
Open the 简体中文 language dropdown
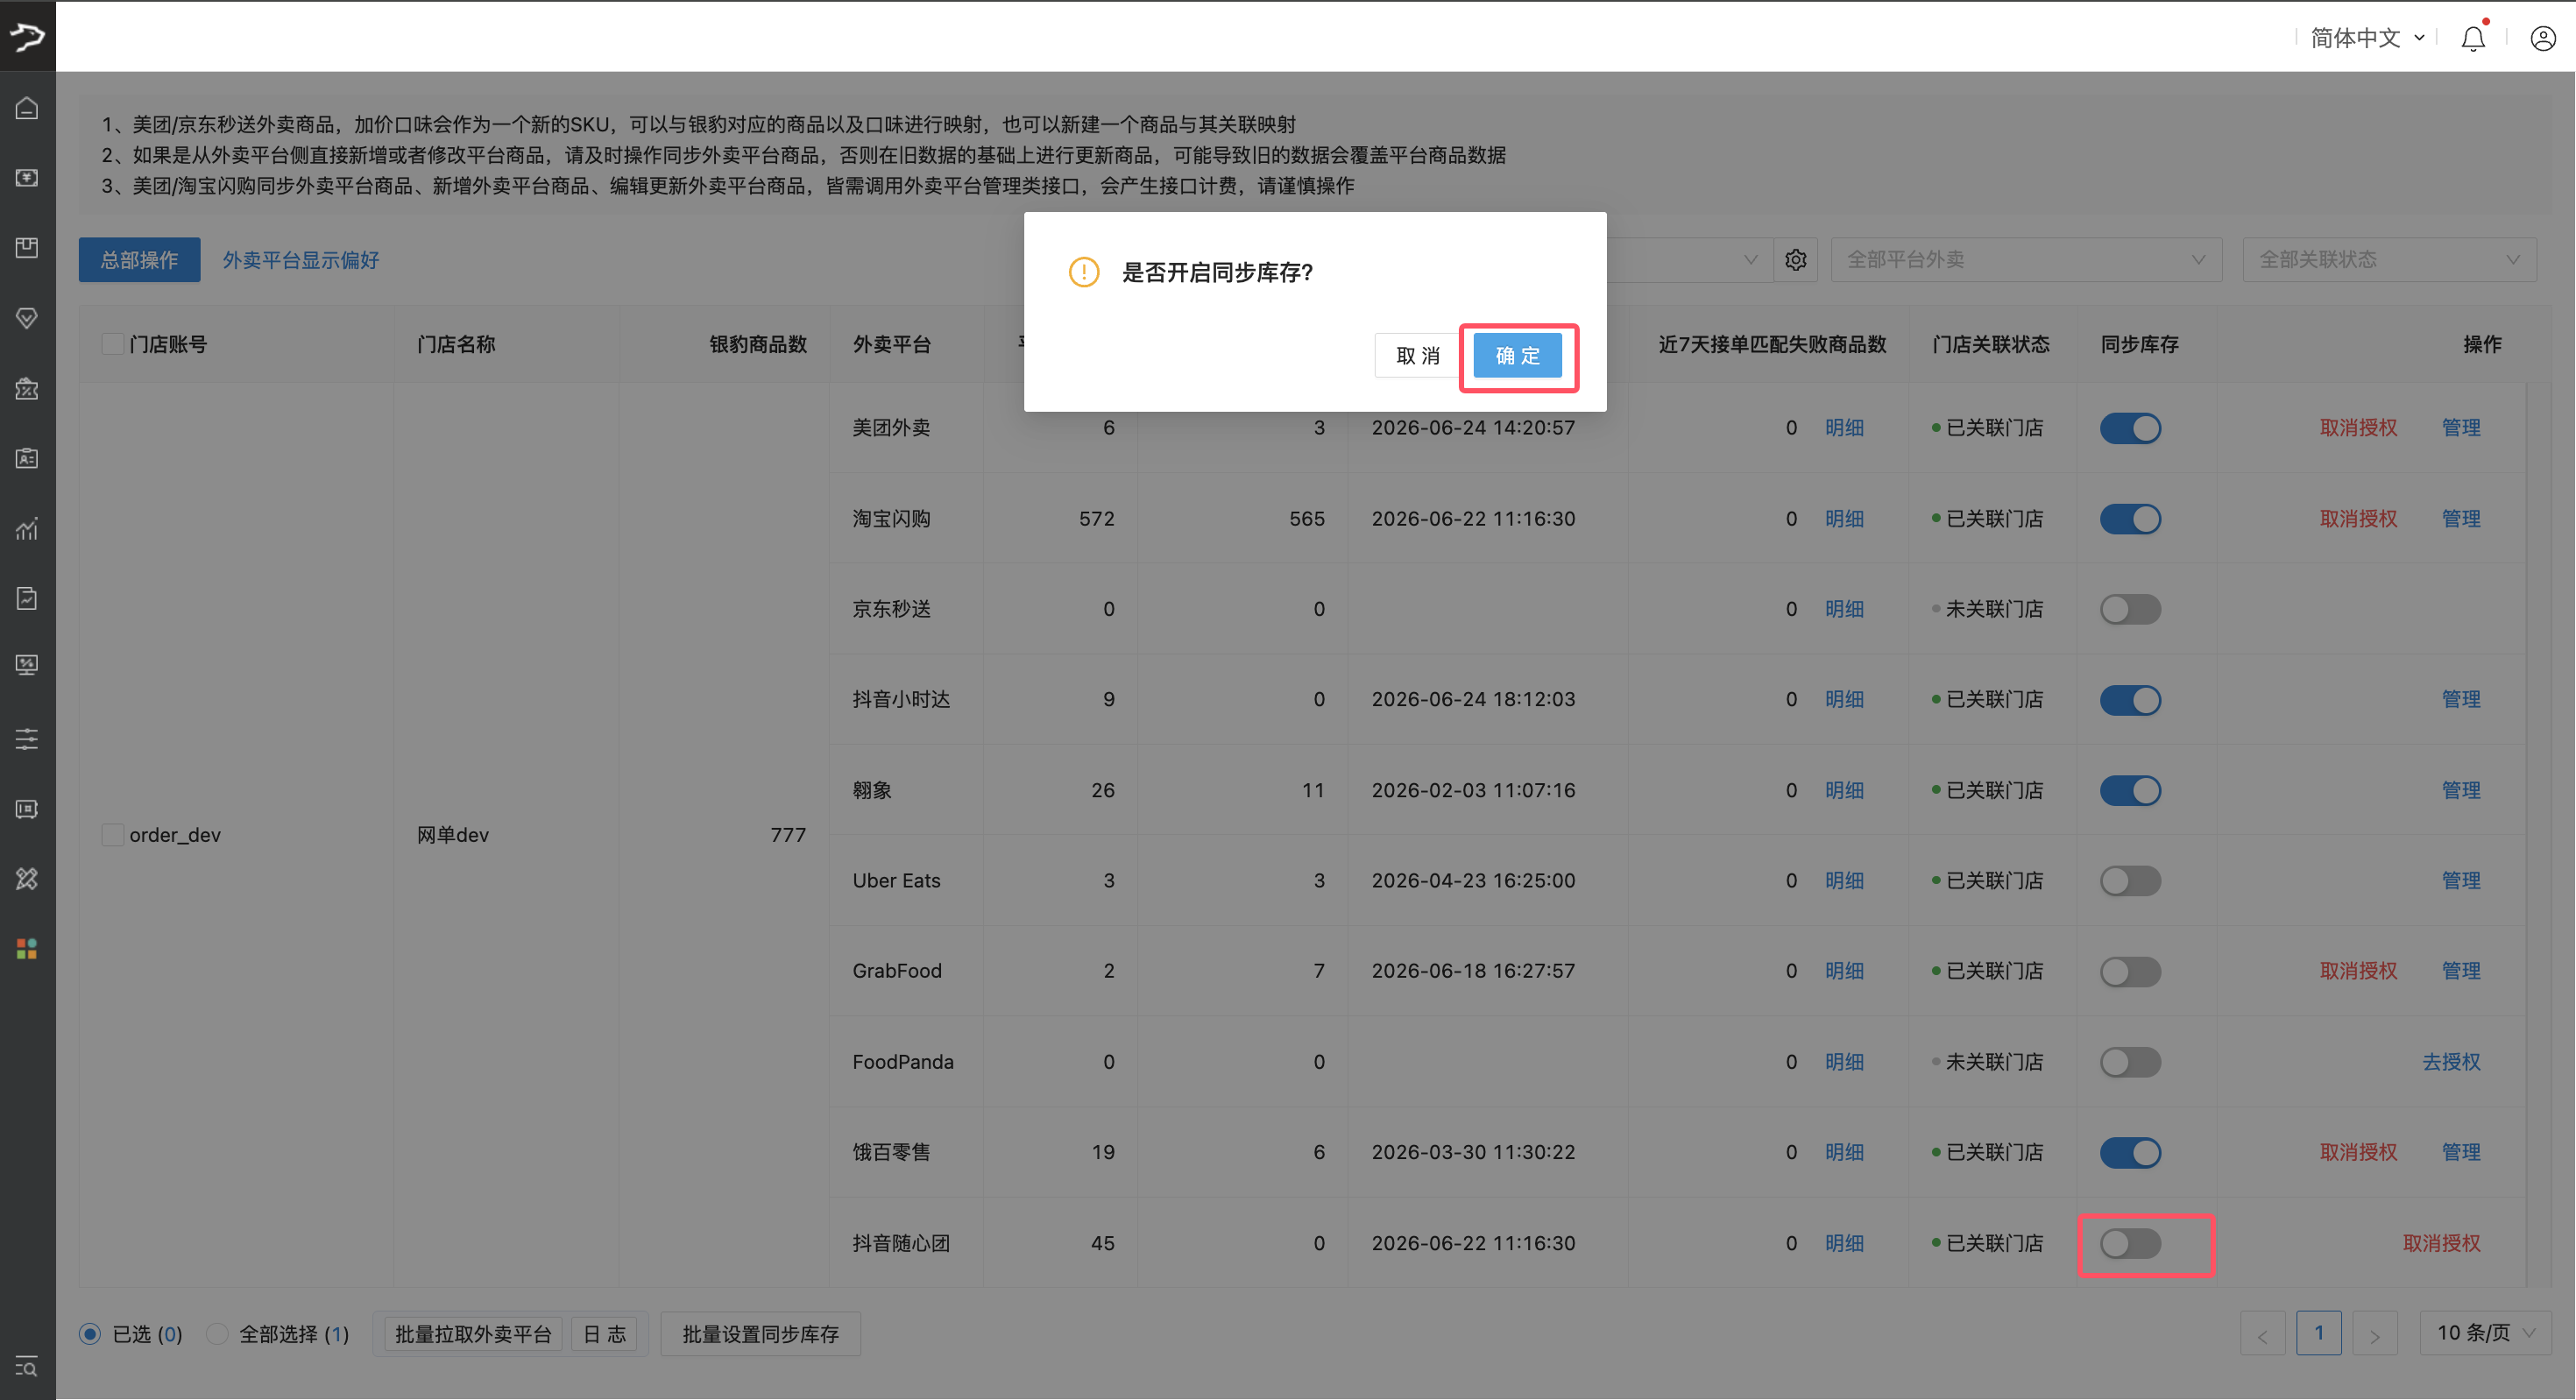[2367, 38]
